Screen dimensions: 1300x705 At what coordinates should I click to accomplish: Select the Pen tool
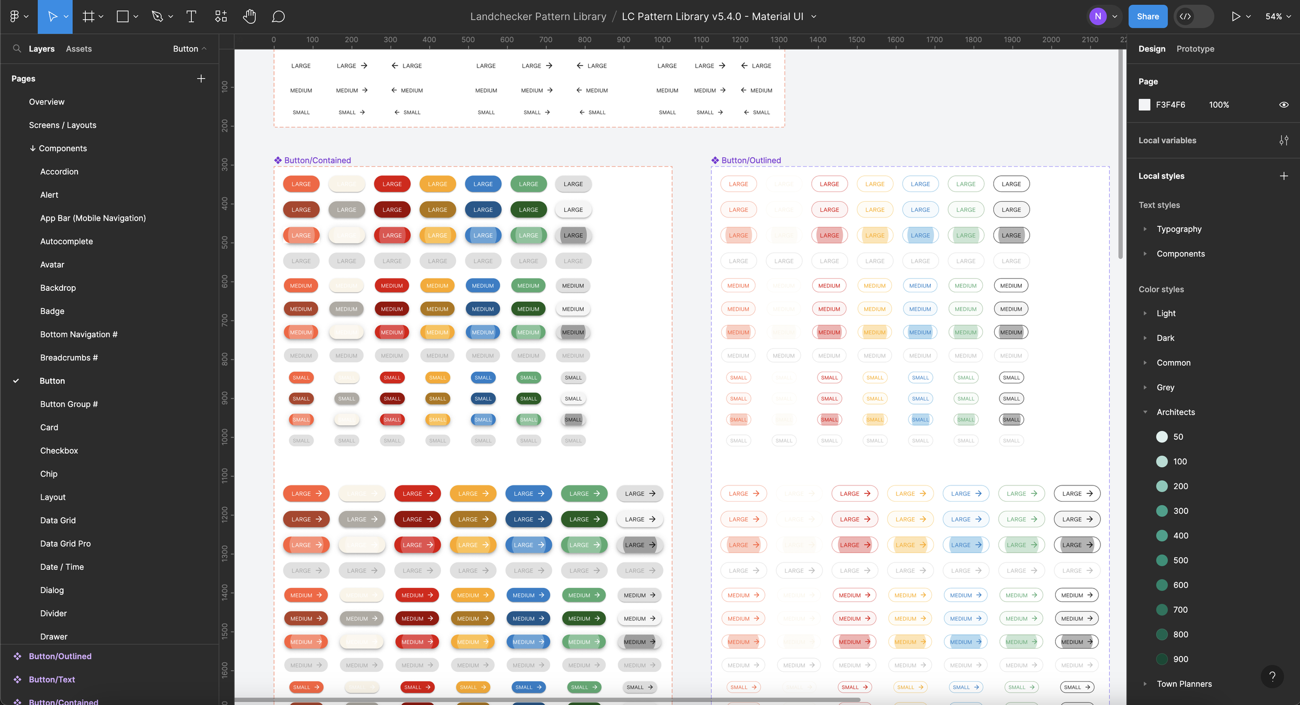coord(157,16)
